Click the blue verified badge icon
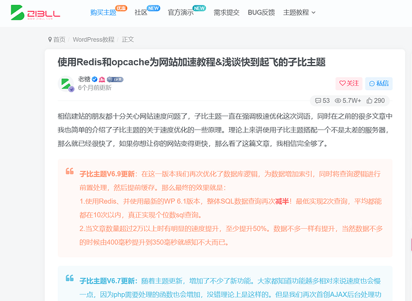Viewport: 412px width, 301px height. tap(95, 79)
